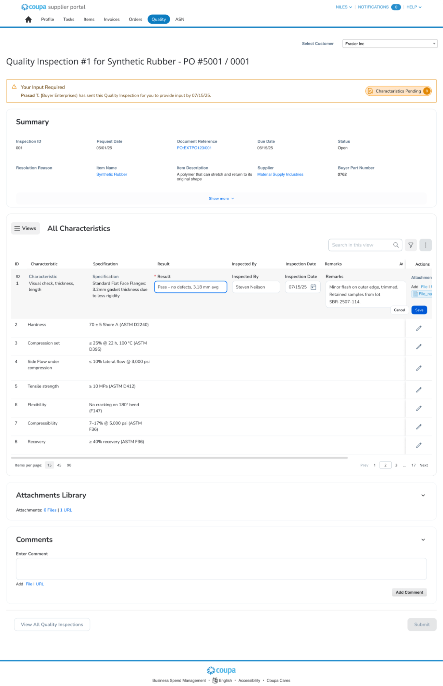The width and height of the screenshot is (443, 686).
Task: Open the Material Supply Industries supplier link
Action: coord(280,174)
